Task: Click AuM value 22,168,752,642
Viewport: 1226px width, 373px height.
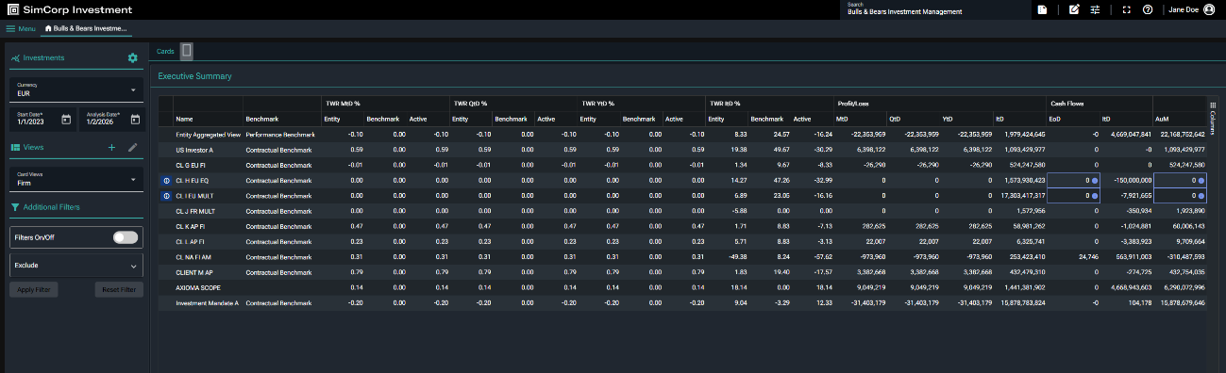Action: click(x=1180, y=135)
